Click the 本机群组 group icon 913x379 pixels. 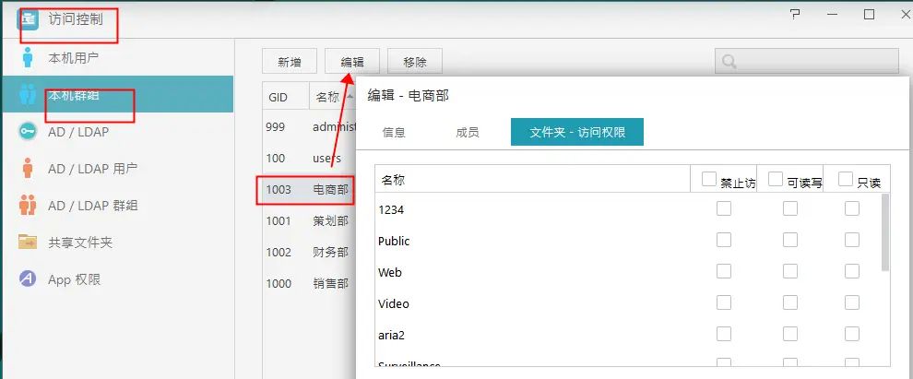[28, 94]
